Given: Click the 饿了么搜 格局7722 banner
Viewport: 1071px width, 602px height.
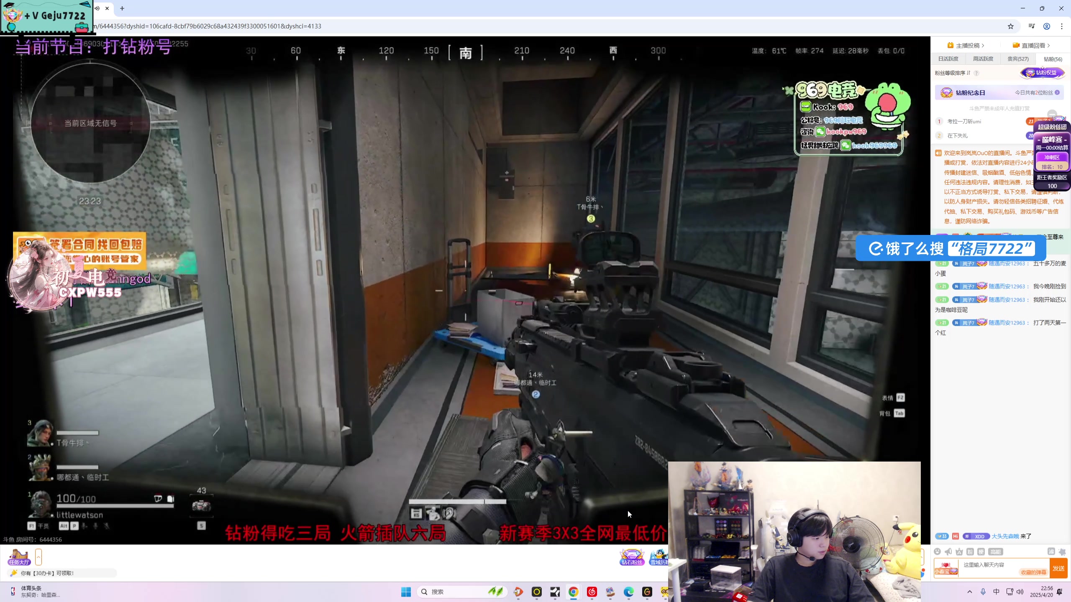Looking at the screenshot, I should pos(950,249).
